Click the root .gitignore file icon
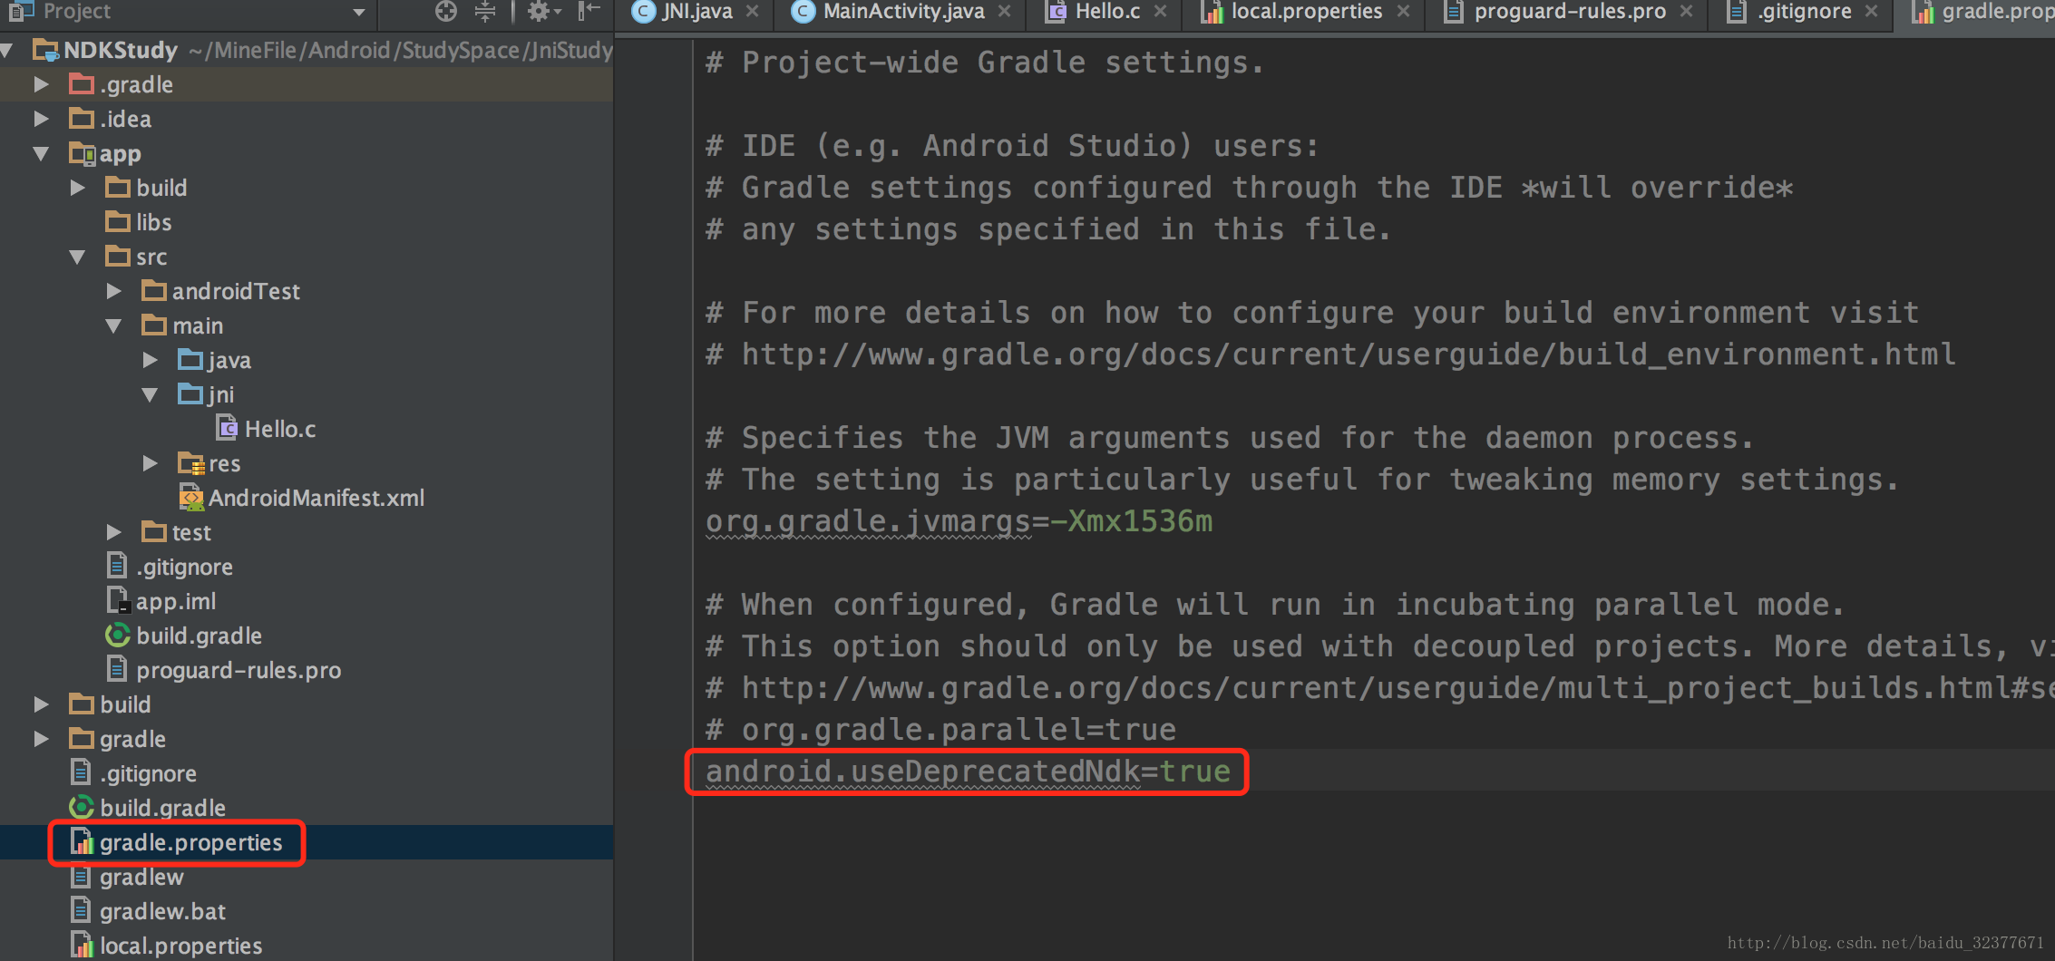This screenshot has width=2055, height=961. point(81,772)
